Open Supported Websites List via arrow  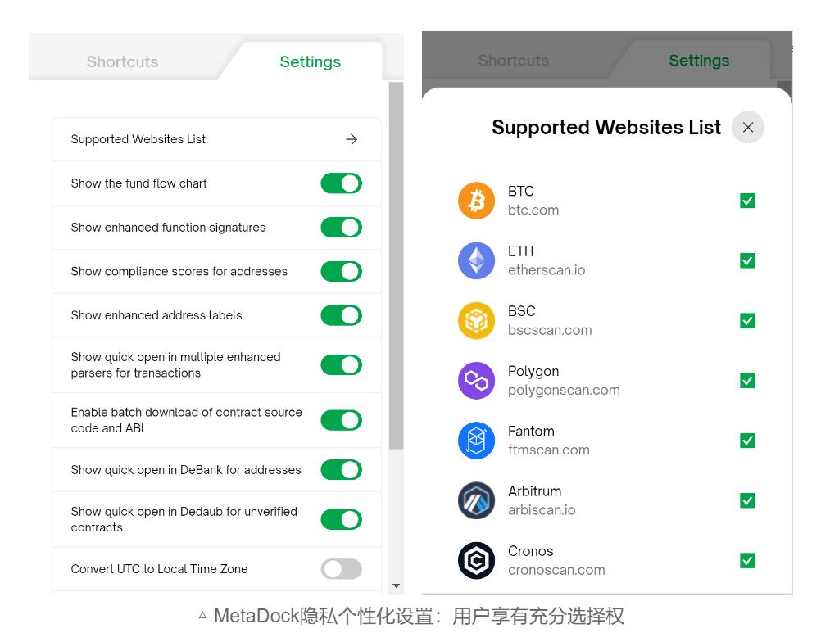(x=352, y=139)
